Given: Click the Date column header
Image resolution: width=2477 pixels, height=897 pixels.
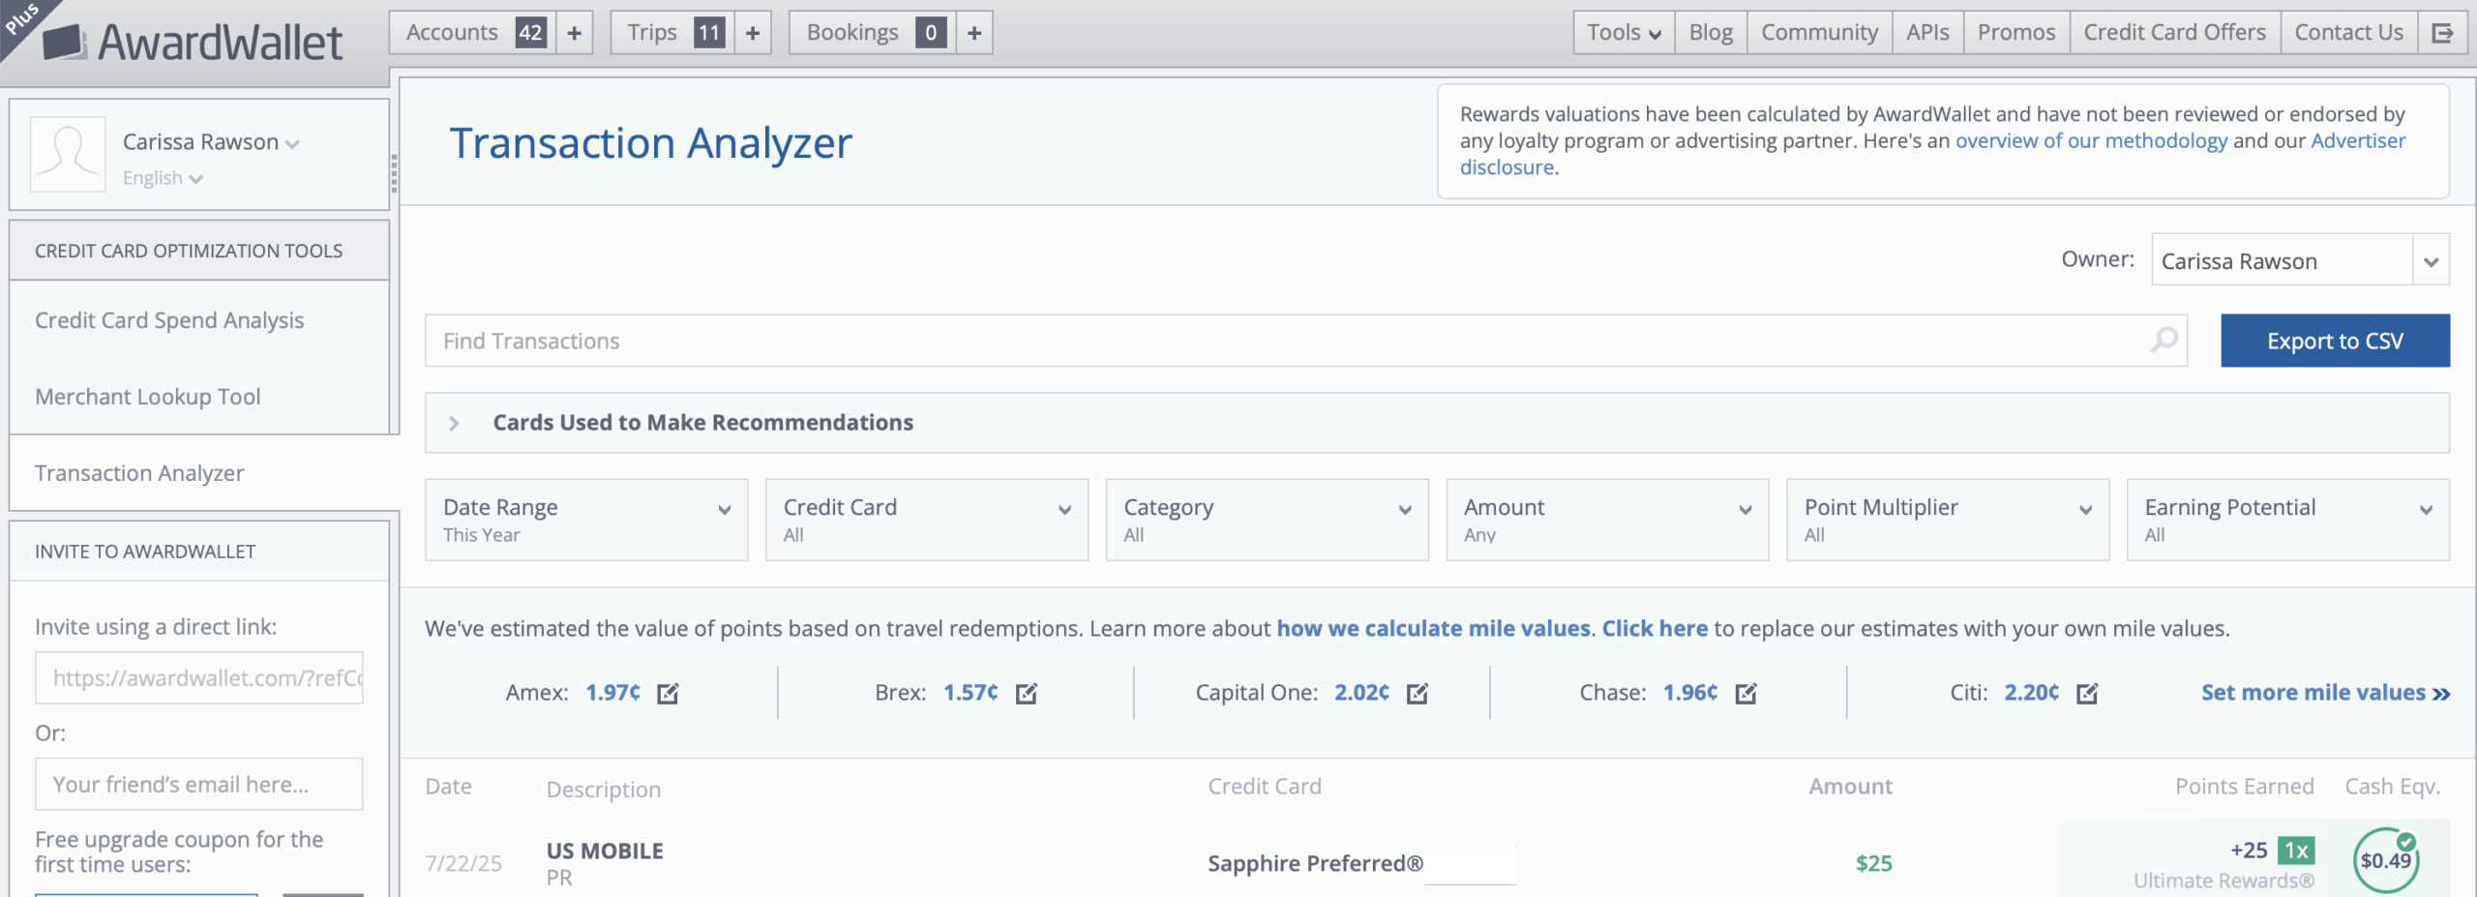Looking at the screenshot, I should 448,787.
